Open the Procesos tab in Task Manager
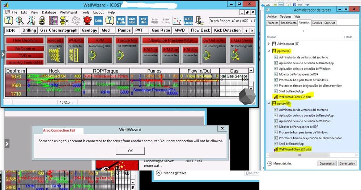This screenshot has width=361, height=190. point(273,23)
